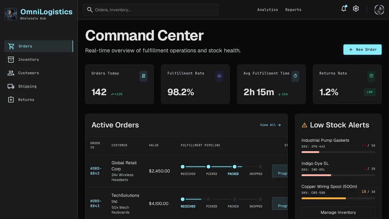The width and height of the screenshot is (389, 219).
Task: Click the 15m decrease indicator
Action: (x=283, y=94)
